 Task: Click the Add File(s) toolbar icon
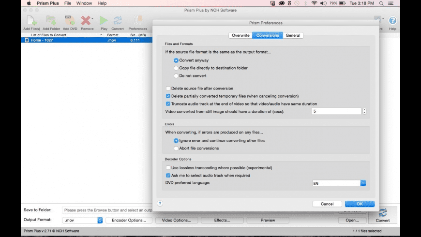tap(31, 21)
